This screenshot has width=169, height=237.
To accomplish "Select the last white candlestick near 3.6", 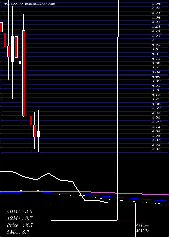I will pyautogui.click(x=39, y=134).
